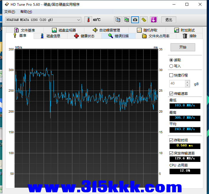Open the 健康状态 health tab
The height and width of the screenshot is (194, 209).
tap(84, 36)
